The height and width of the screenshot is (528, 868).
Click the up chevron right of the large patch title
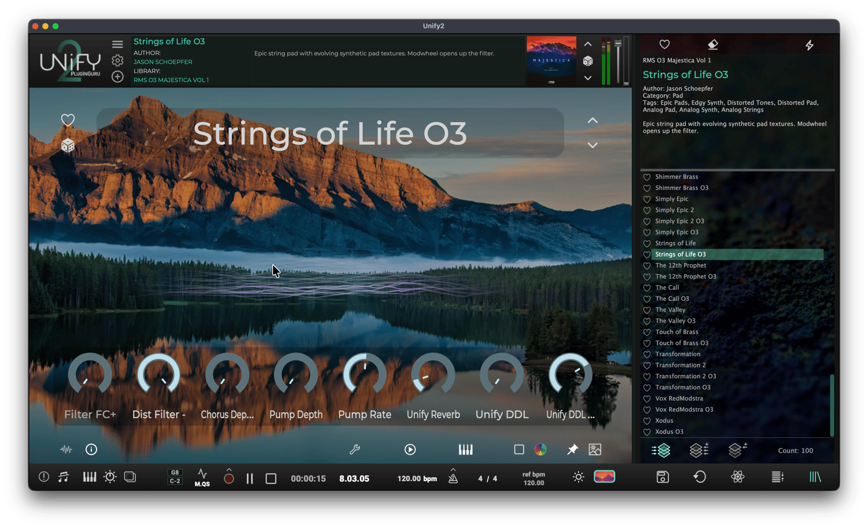click(593, 120)
